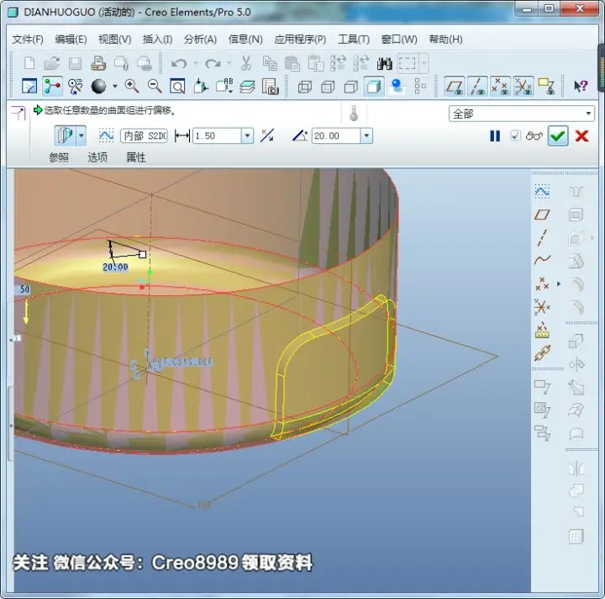Click the Find binoculars icon
605x599 pixels.
384,63
